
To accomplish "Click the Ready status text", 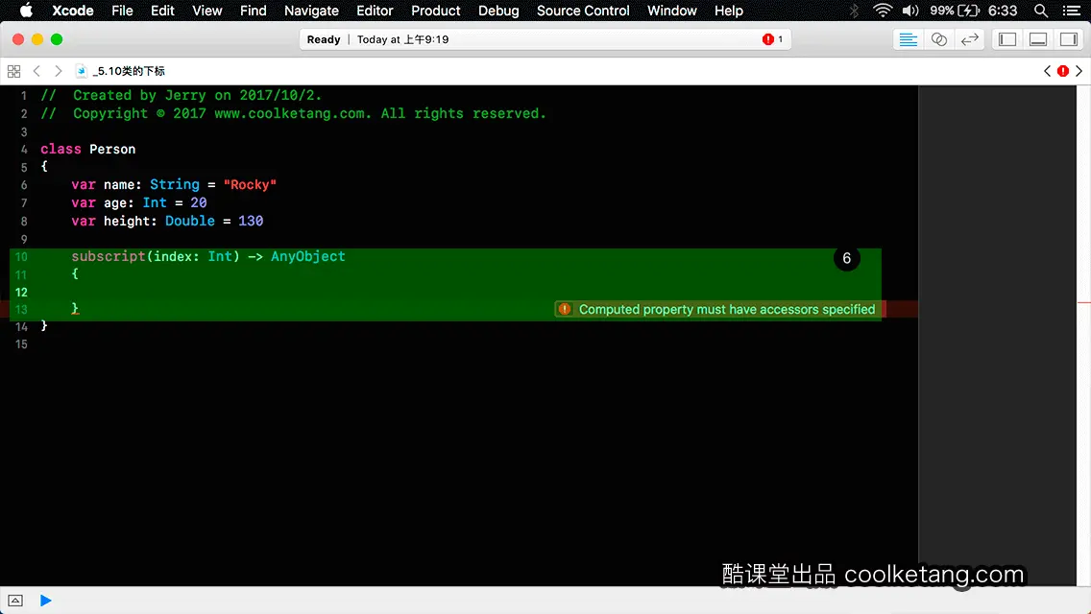I will (324, 39).
